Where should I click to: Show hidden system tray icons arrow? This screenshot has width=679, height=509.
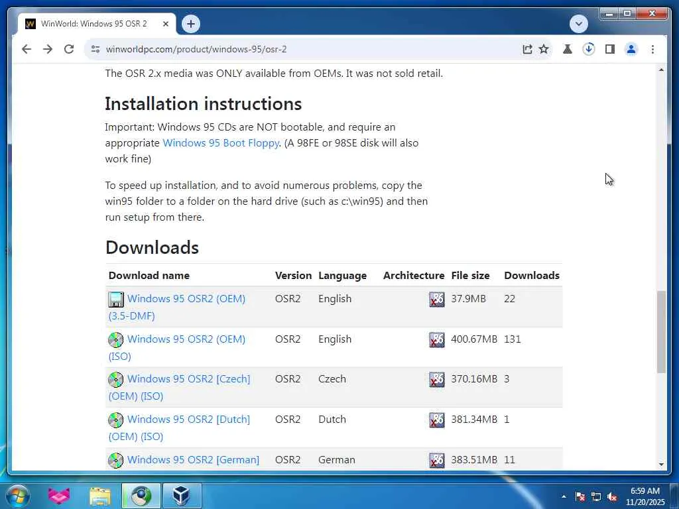[564, 496]
